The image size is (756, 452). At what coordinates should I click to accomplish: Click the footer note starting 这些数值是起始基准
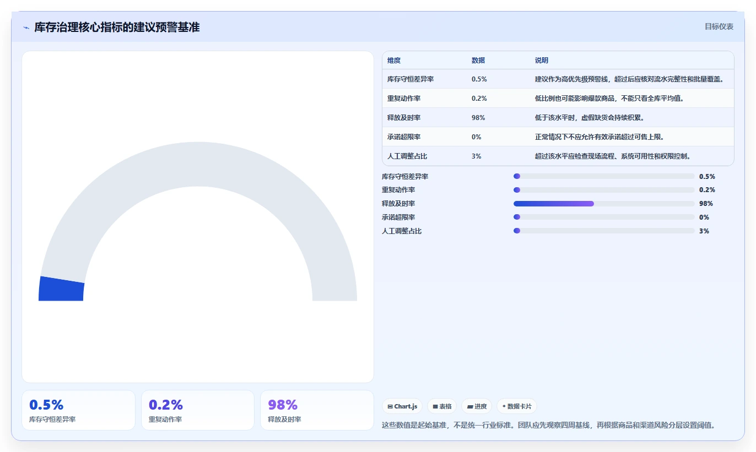pyautogui.click(x=548, y=426)
